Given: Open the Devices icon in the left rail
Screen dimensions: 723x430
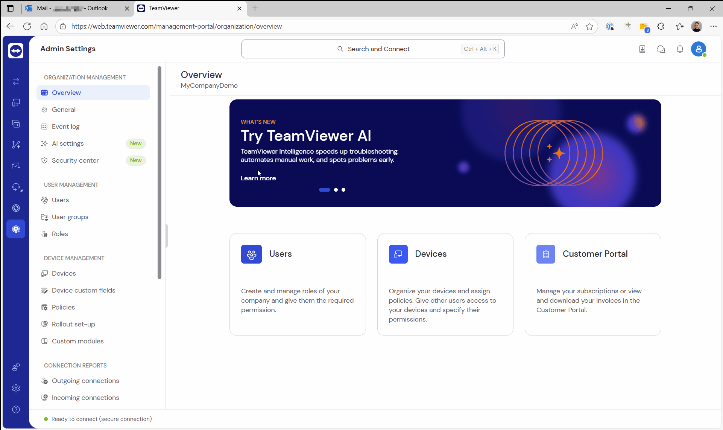Looking at the screenshot, I should point(16,103).
